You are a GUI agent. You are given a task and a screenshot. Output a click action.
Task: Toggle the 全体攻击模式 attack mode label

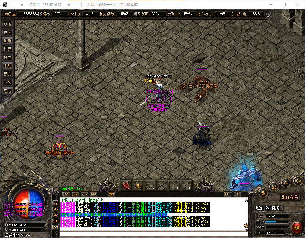(x=269, y=208)
